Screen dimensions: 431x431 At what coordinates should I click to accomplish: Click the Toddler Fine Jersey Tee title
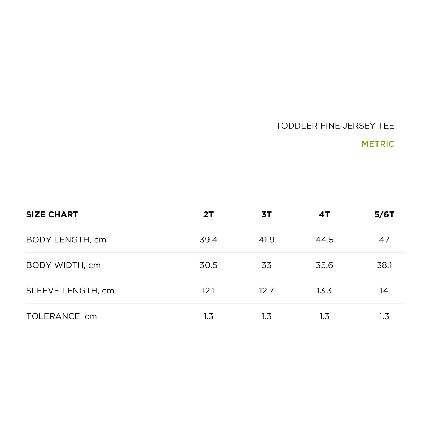pos(335,126)
